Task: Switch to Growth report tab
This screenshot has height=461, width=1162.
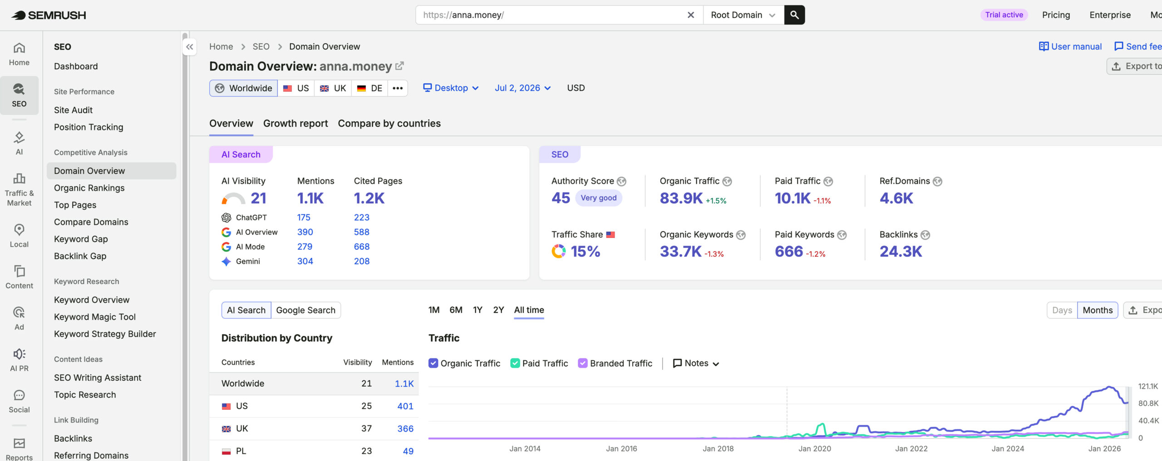Action: tap(295, 123)
